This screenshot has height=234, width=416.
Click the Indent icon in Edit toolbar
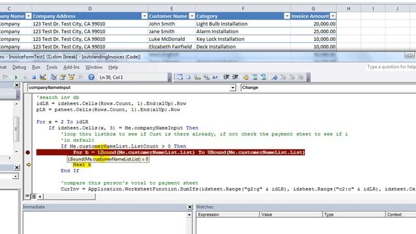click(x=226, y=77)
